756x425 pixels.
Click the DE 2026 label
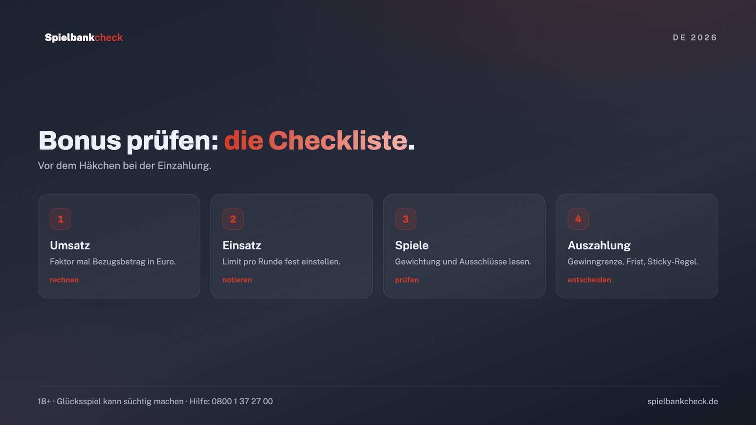coord(695,37)
